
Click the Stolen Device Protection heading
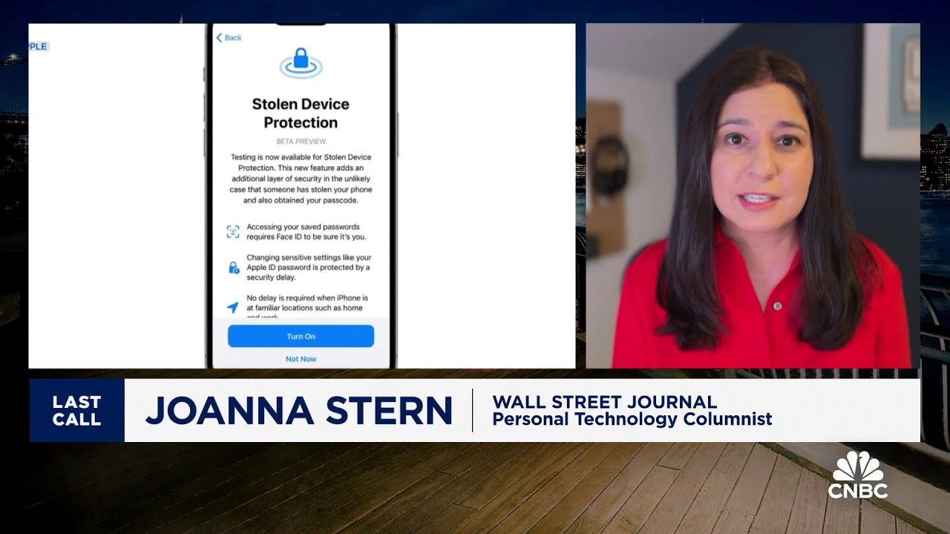(x=301, y=113)
